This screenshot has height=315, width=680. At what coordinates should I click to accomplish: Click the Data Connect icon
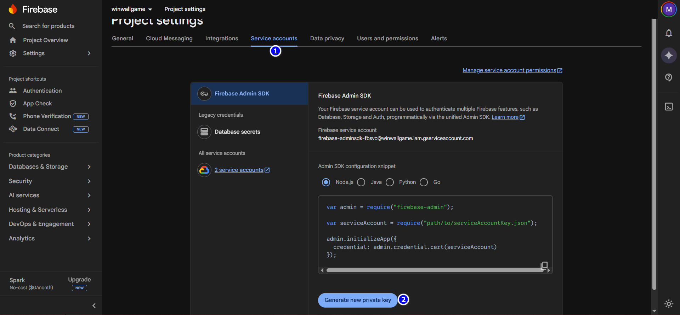click(13, 129)
